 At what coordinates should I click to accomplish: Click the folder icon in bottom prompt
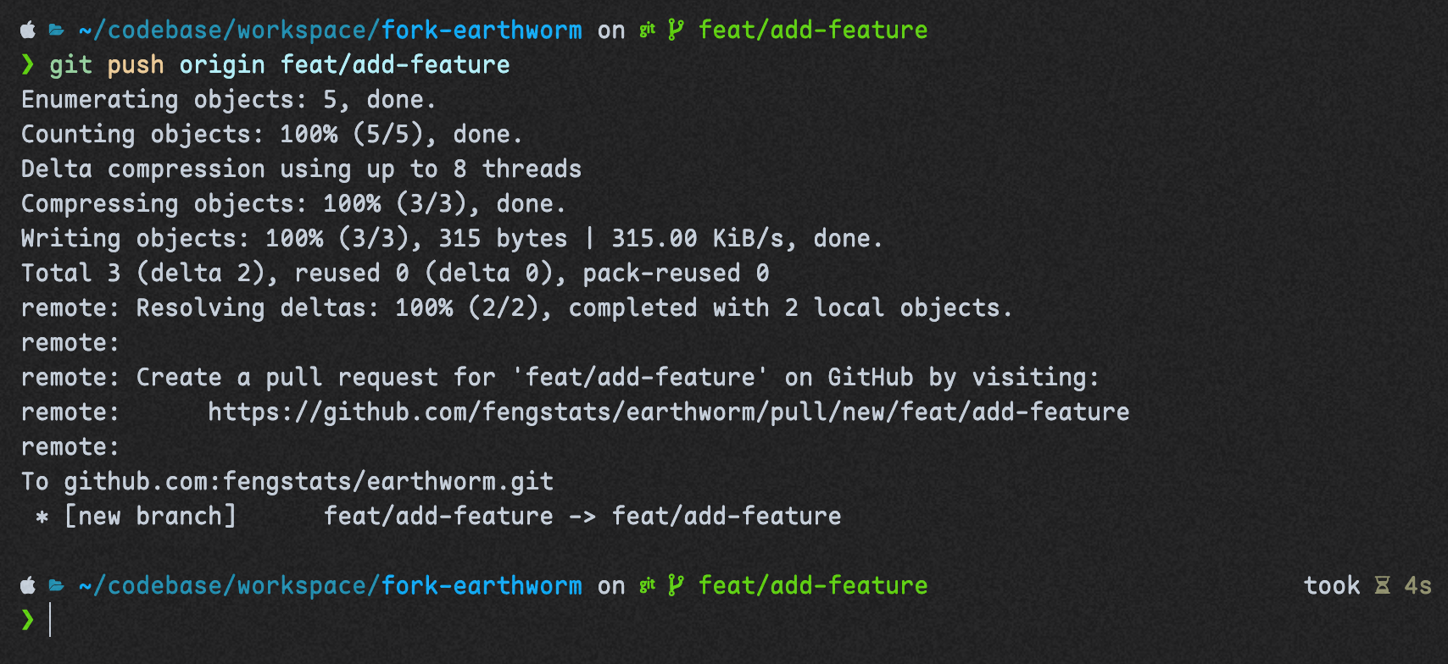point(57,586)
